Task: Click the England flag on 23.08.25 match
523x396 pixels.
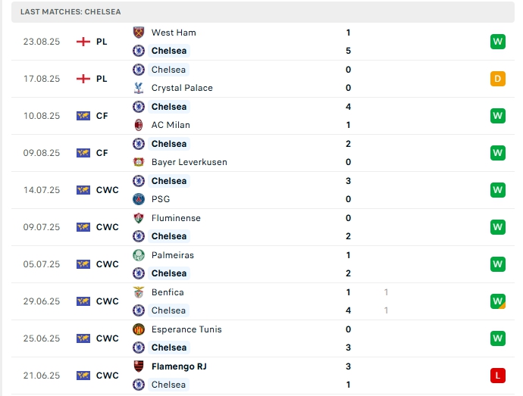Action: coord(83,42)
